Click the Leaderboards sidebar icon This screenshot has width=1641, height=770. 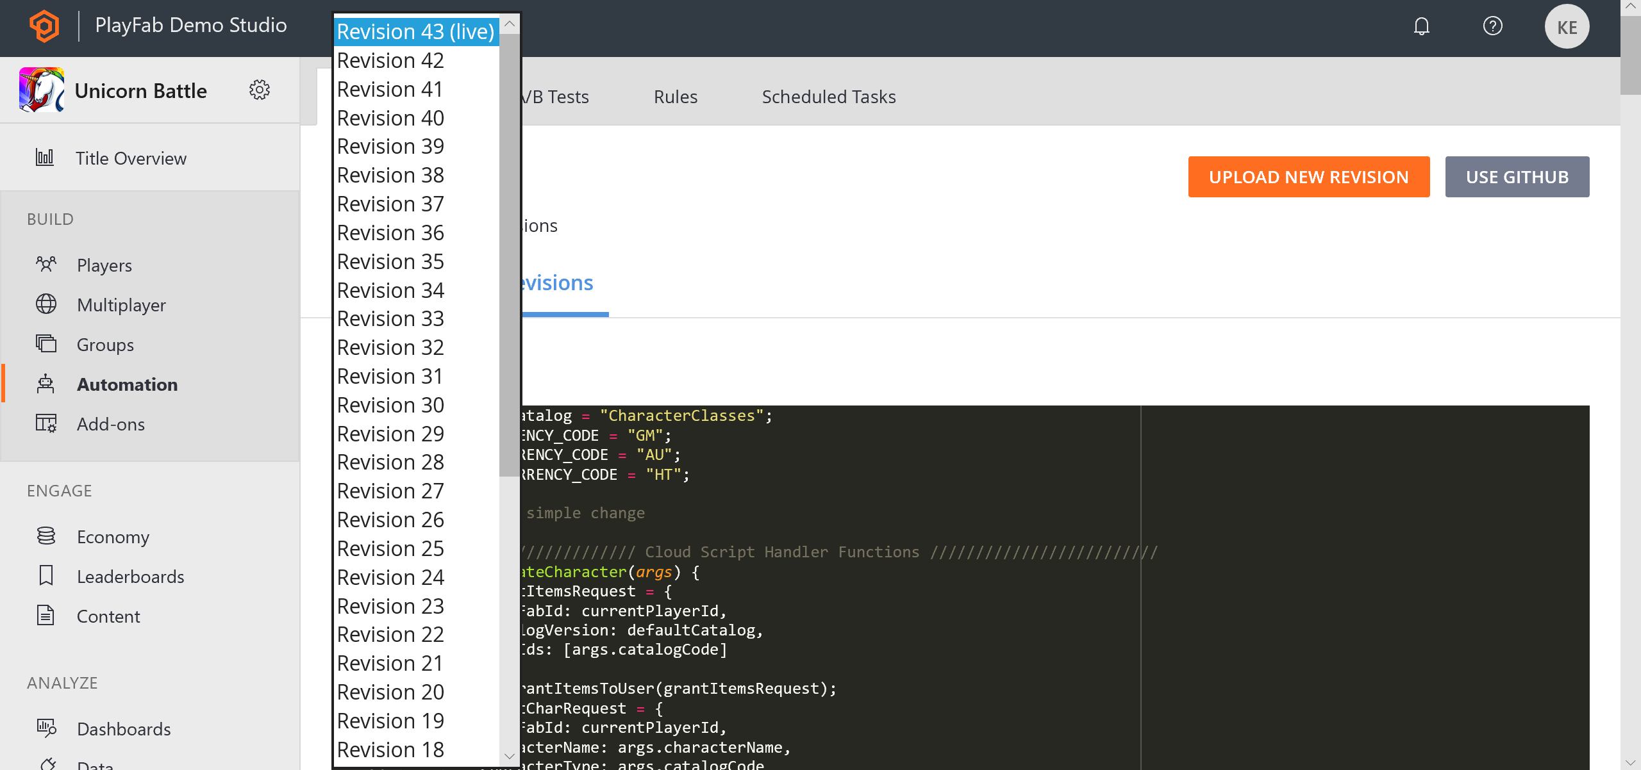pos(46,575)
